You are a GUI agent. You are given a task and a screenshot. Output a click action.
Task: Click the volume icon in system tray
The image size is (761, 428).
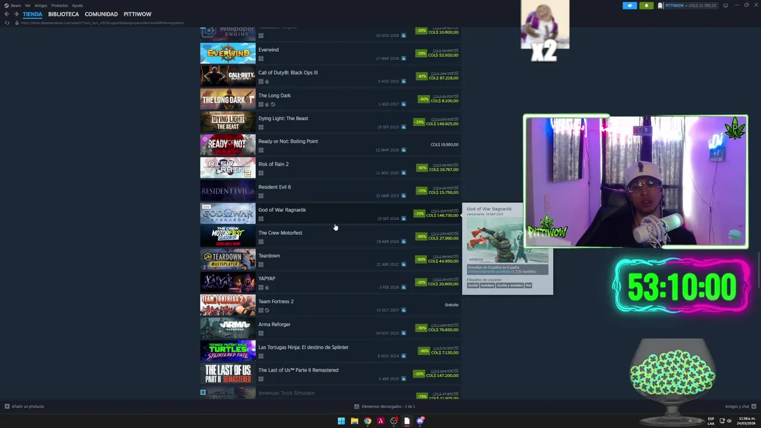click(729, 421)
